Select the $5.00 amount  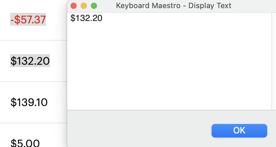(25, 143)
